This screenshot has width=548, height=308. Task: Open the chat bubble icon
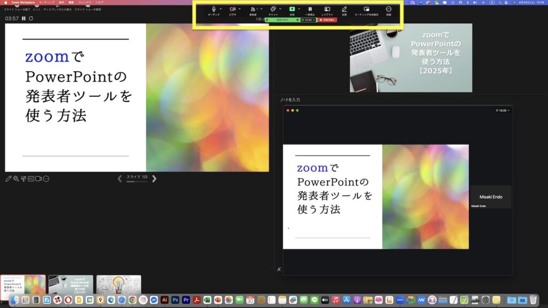click(x=273, y=10)
